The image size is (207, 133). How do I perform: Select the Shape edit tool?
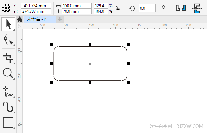[8, 40]
